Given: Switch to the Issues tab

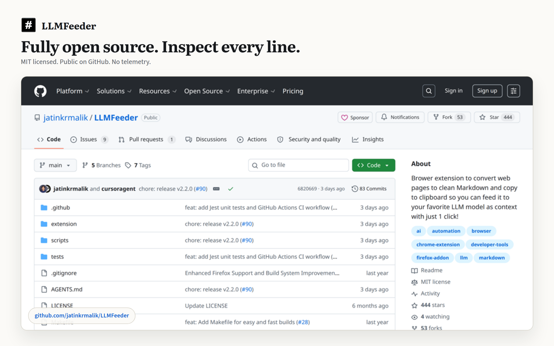Looking at the screenshot, I should point(89,139).
